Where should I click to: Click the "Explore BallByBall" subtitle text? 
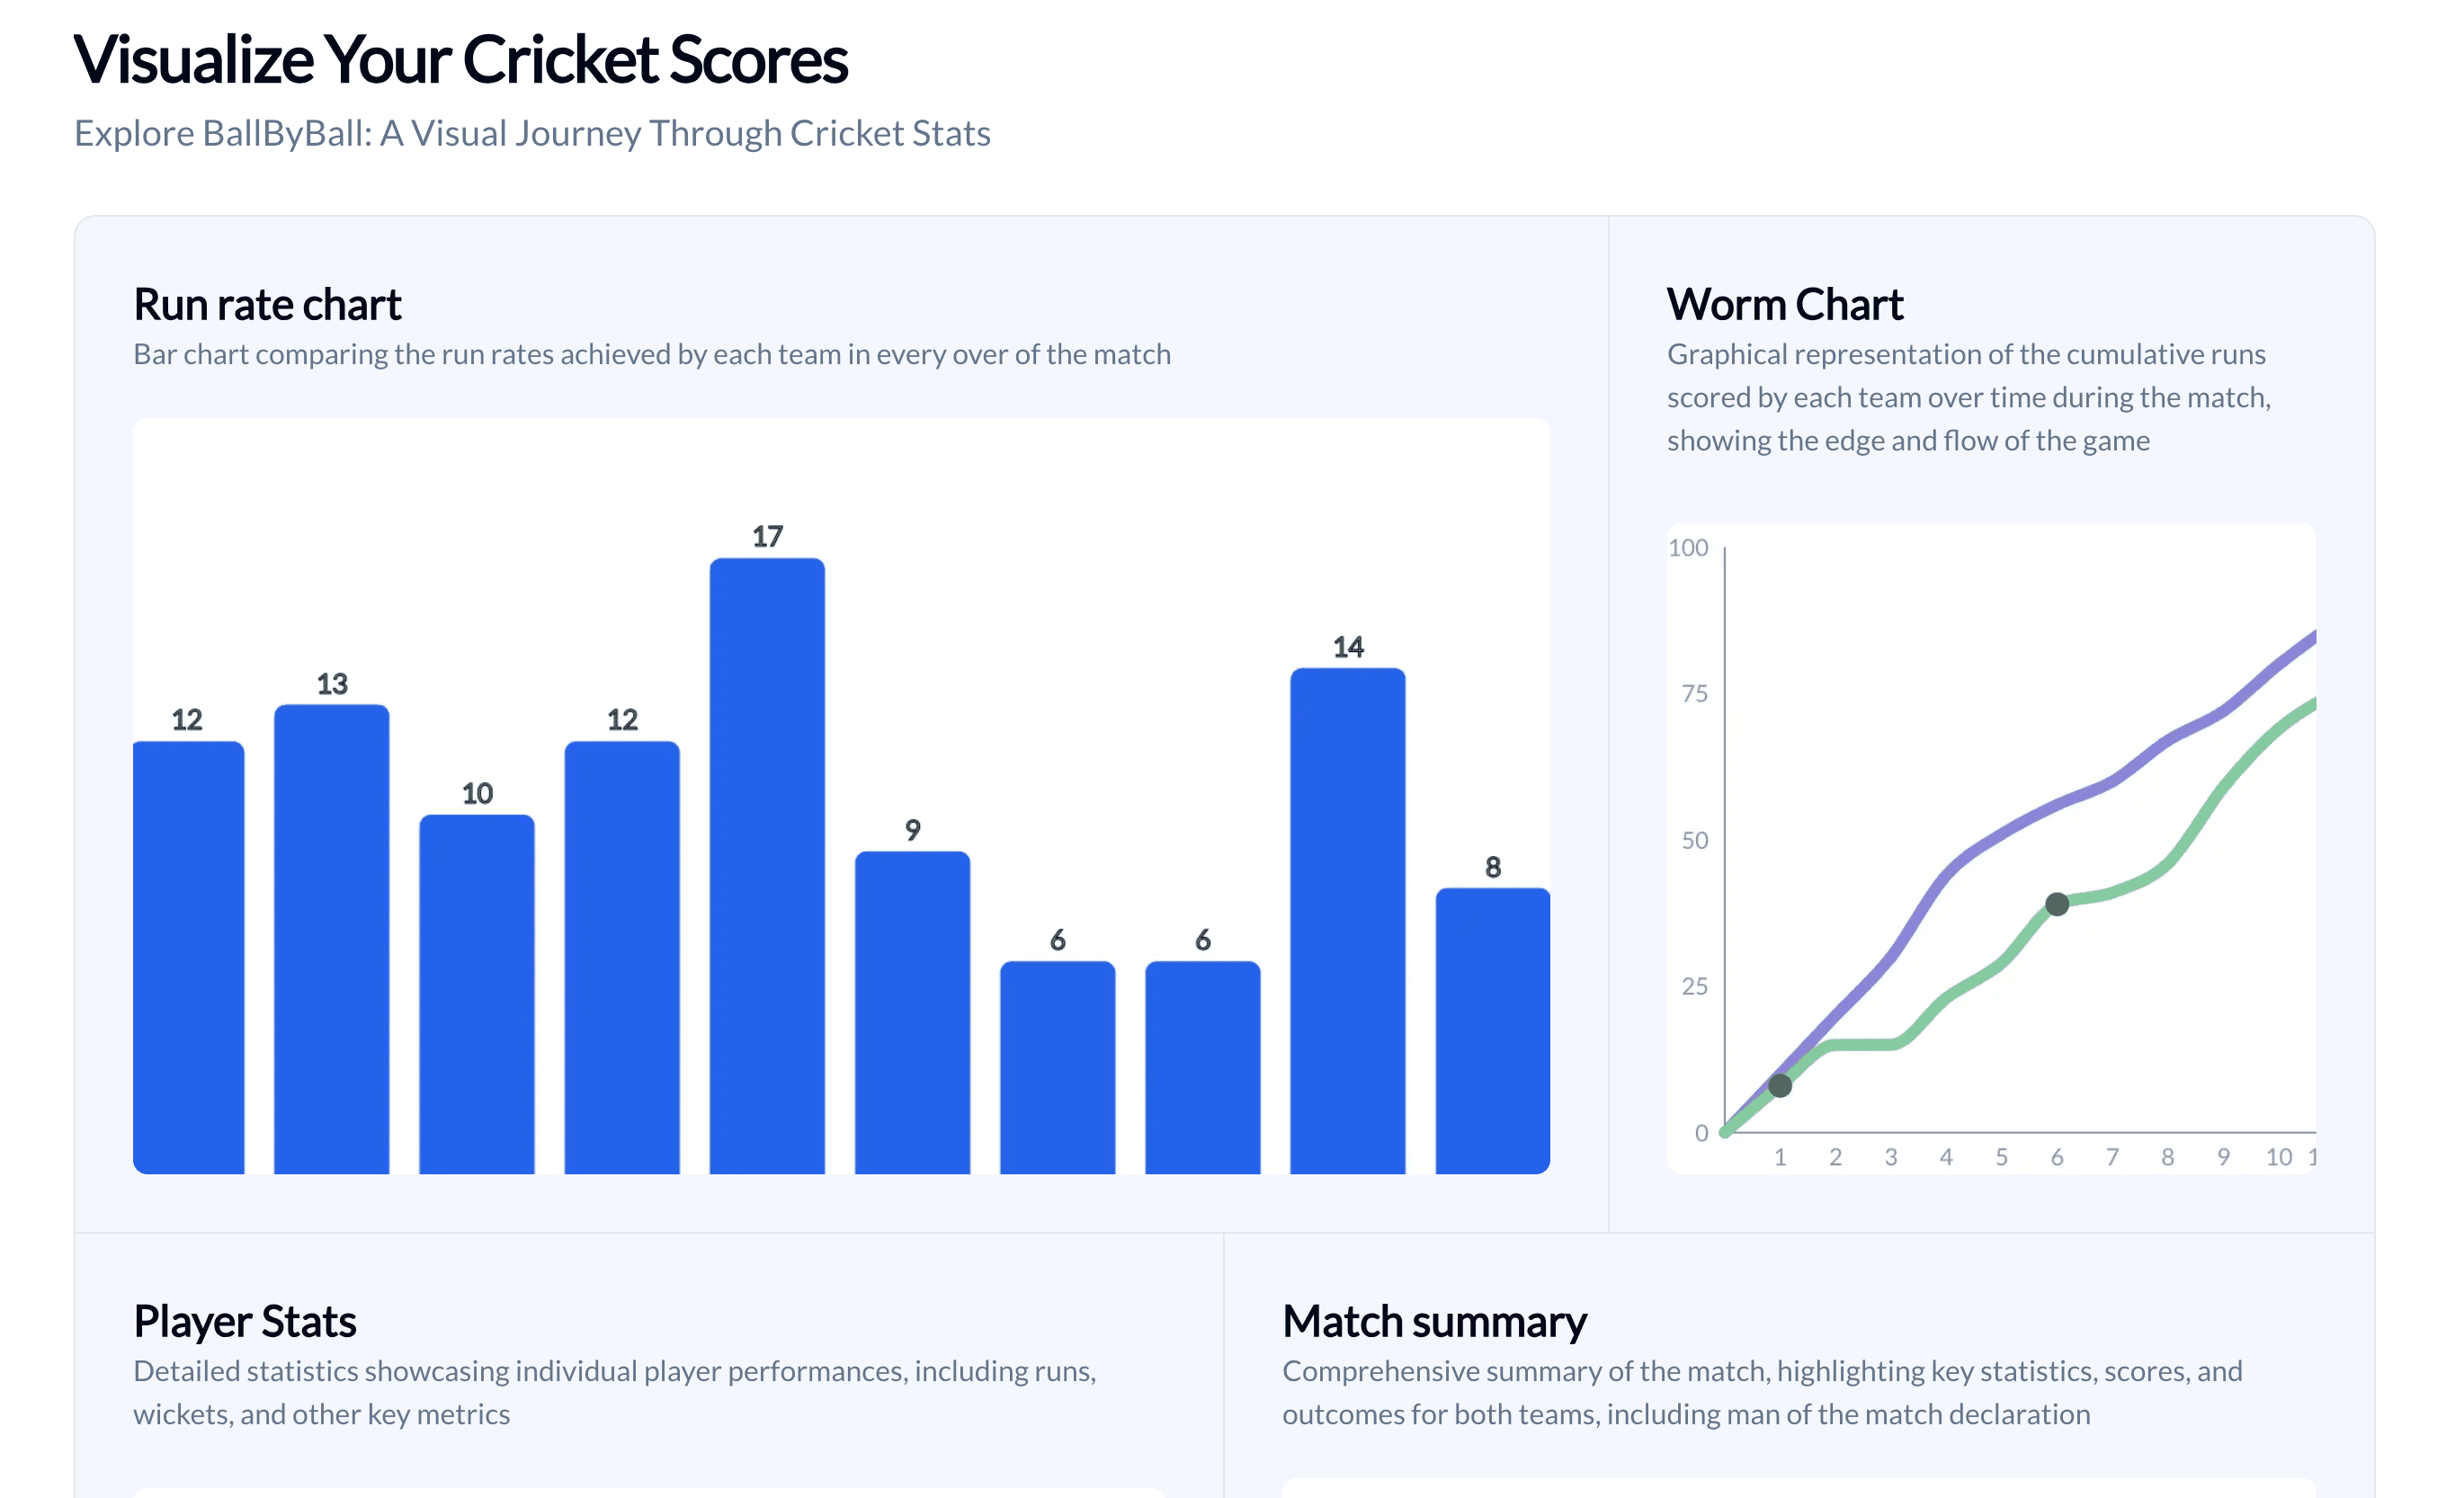(x=532, y=133)
